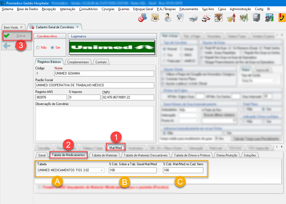Open the BI menu
This screenshot has height=204, width=286.
click(x=269, y=9)
